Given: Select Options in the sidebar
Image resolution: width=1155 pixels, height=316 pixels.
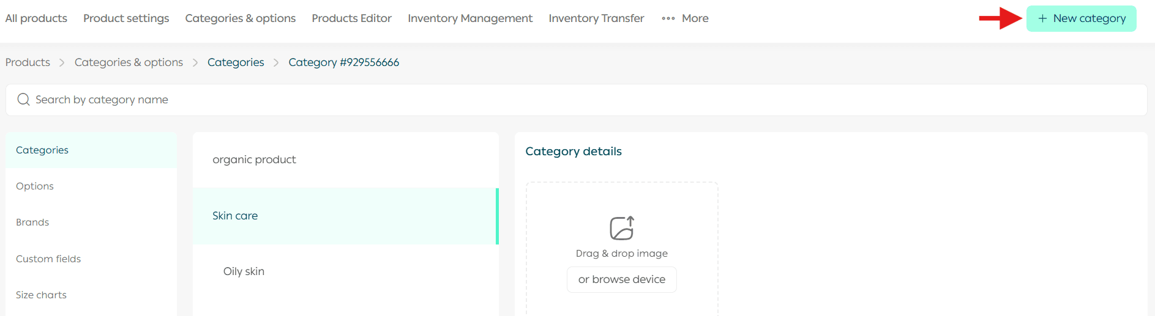Looking at the screenshot, I should tap(35, 186).
